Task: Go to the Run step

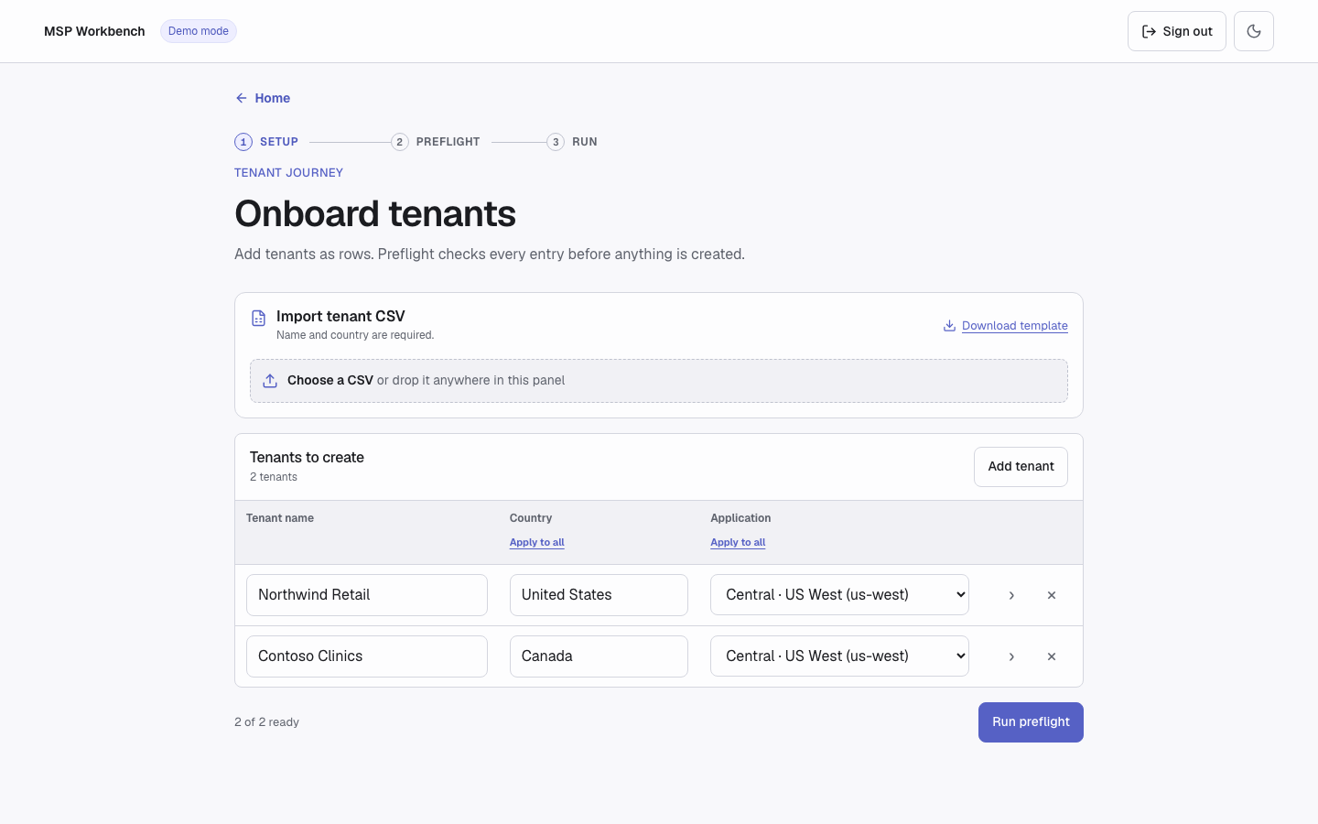Action: tap(572, 142)
